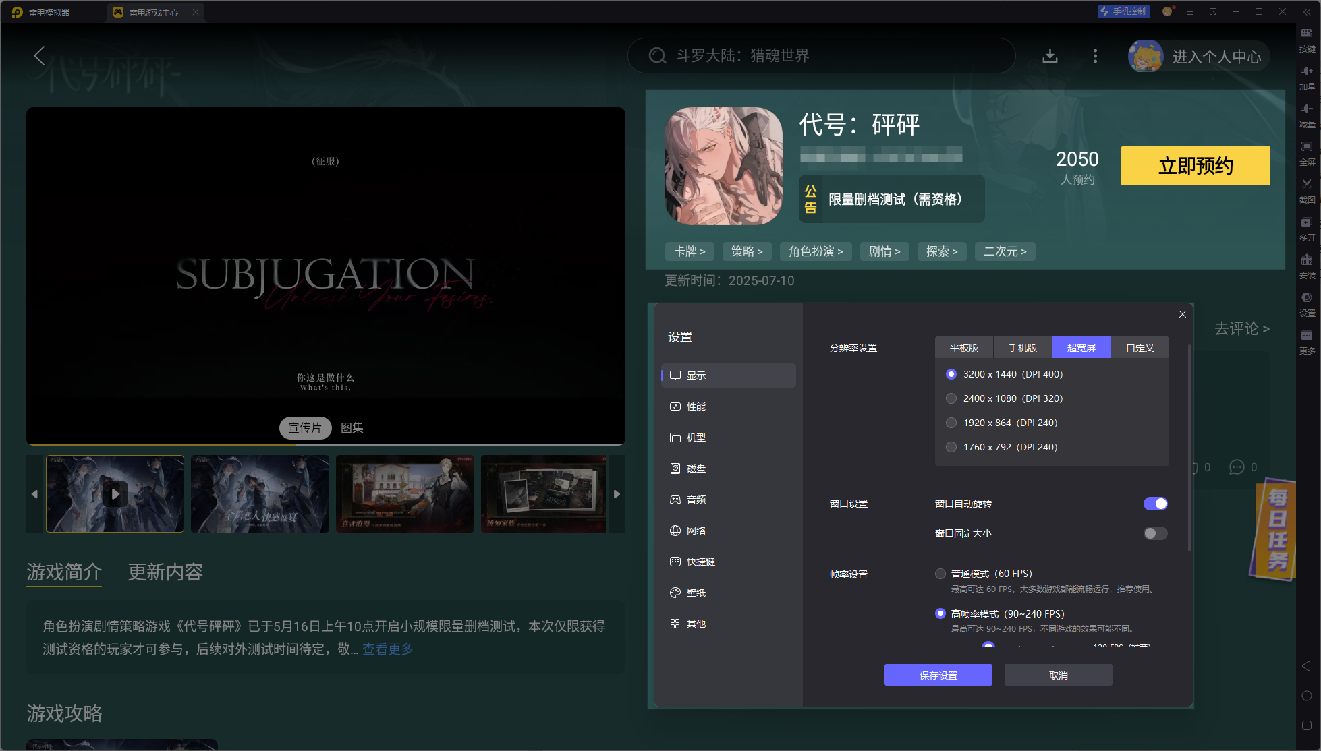
Task: Close the settings dialog with X
Action: 1183,314
